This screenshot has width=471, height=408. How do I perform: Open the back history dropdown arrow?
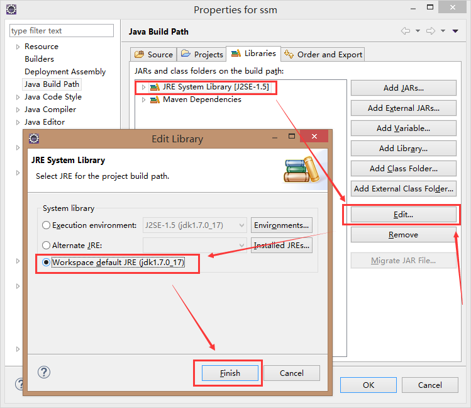(x=418, y=31)
